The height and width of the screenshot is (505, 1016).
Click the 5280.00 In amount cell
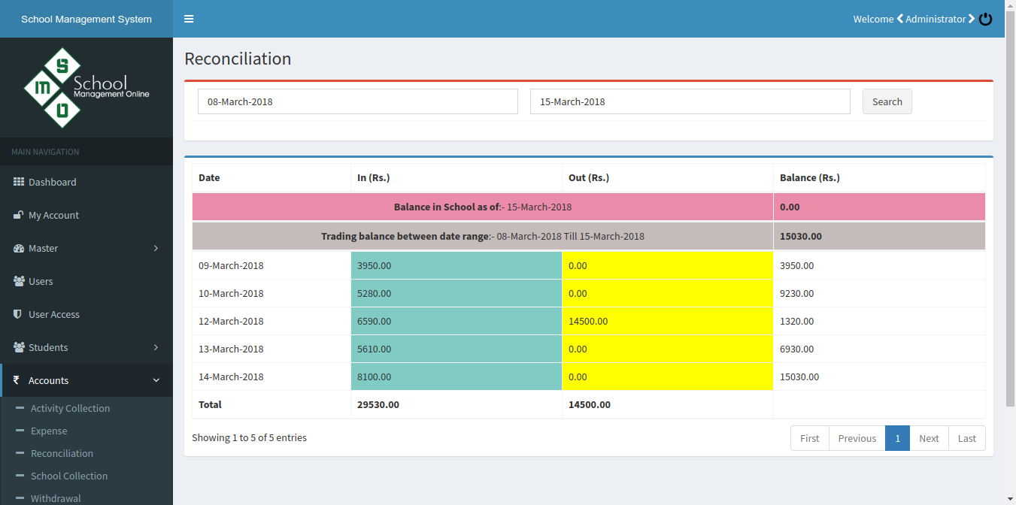click(456, 293)
